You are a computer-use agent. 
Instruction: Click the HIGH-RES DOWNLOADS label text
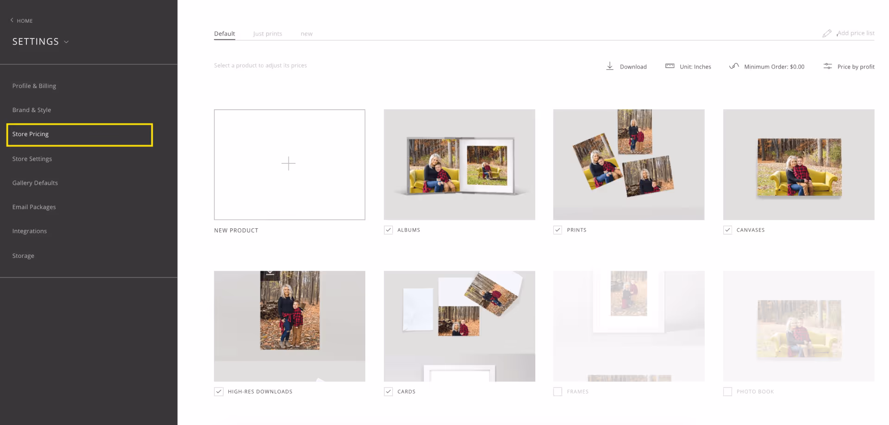260,392
